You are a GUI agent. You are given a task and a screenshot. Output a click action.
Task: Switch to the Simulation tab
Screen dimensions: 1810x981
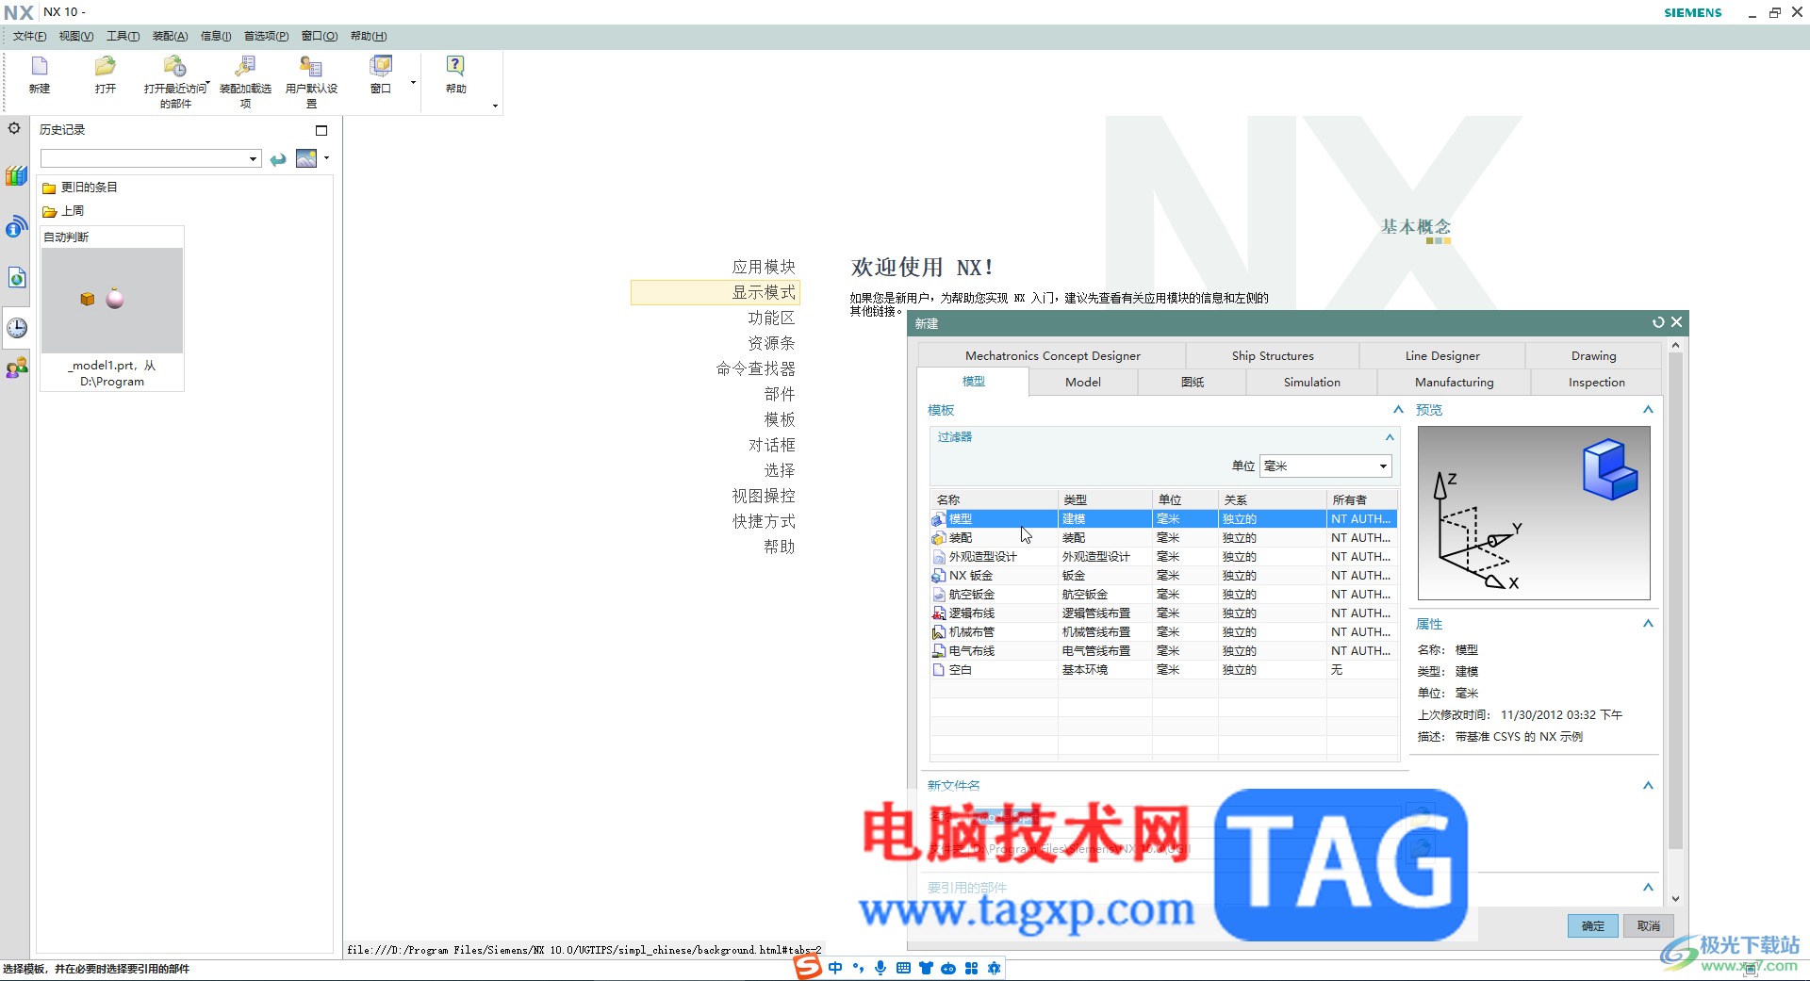(1311, 382)
